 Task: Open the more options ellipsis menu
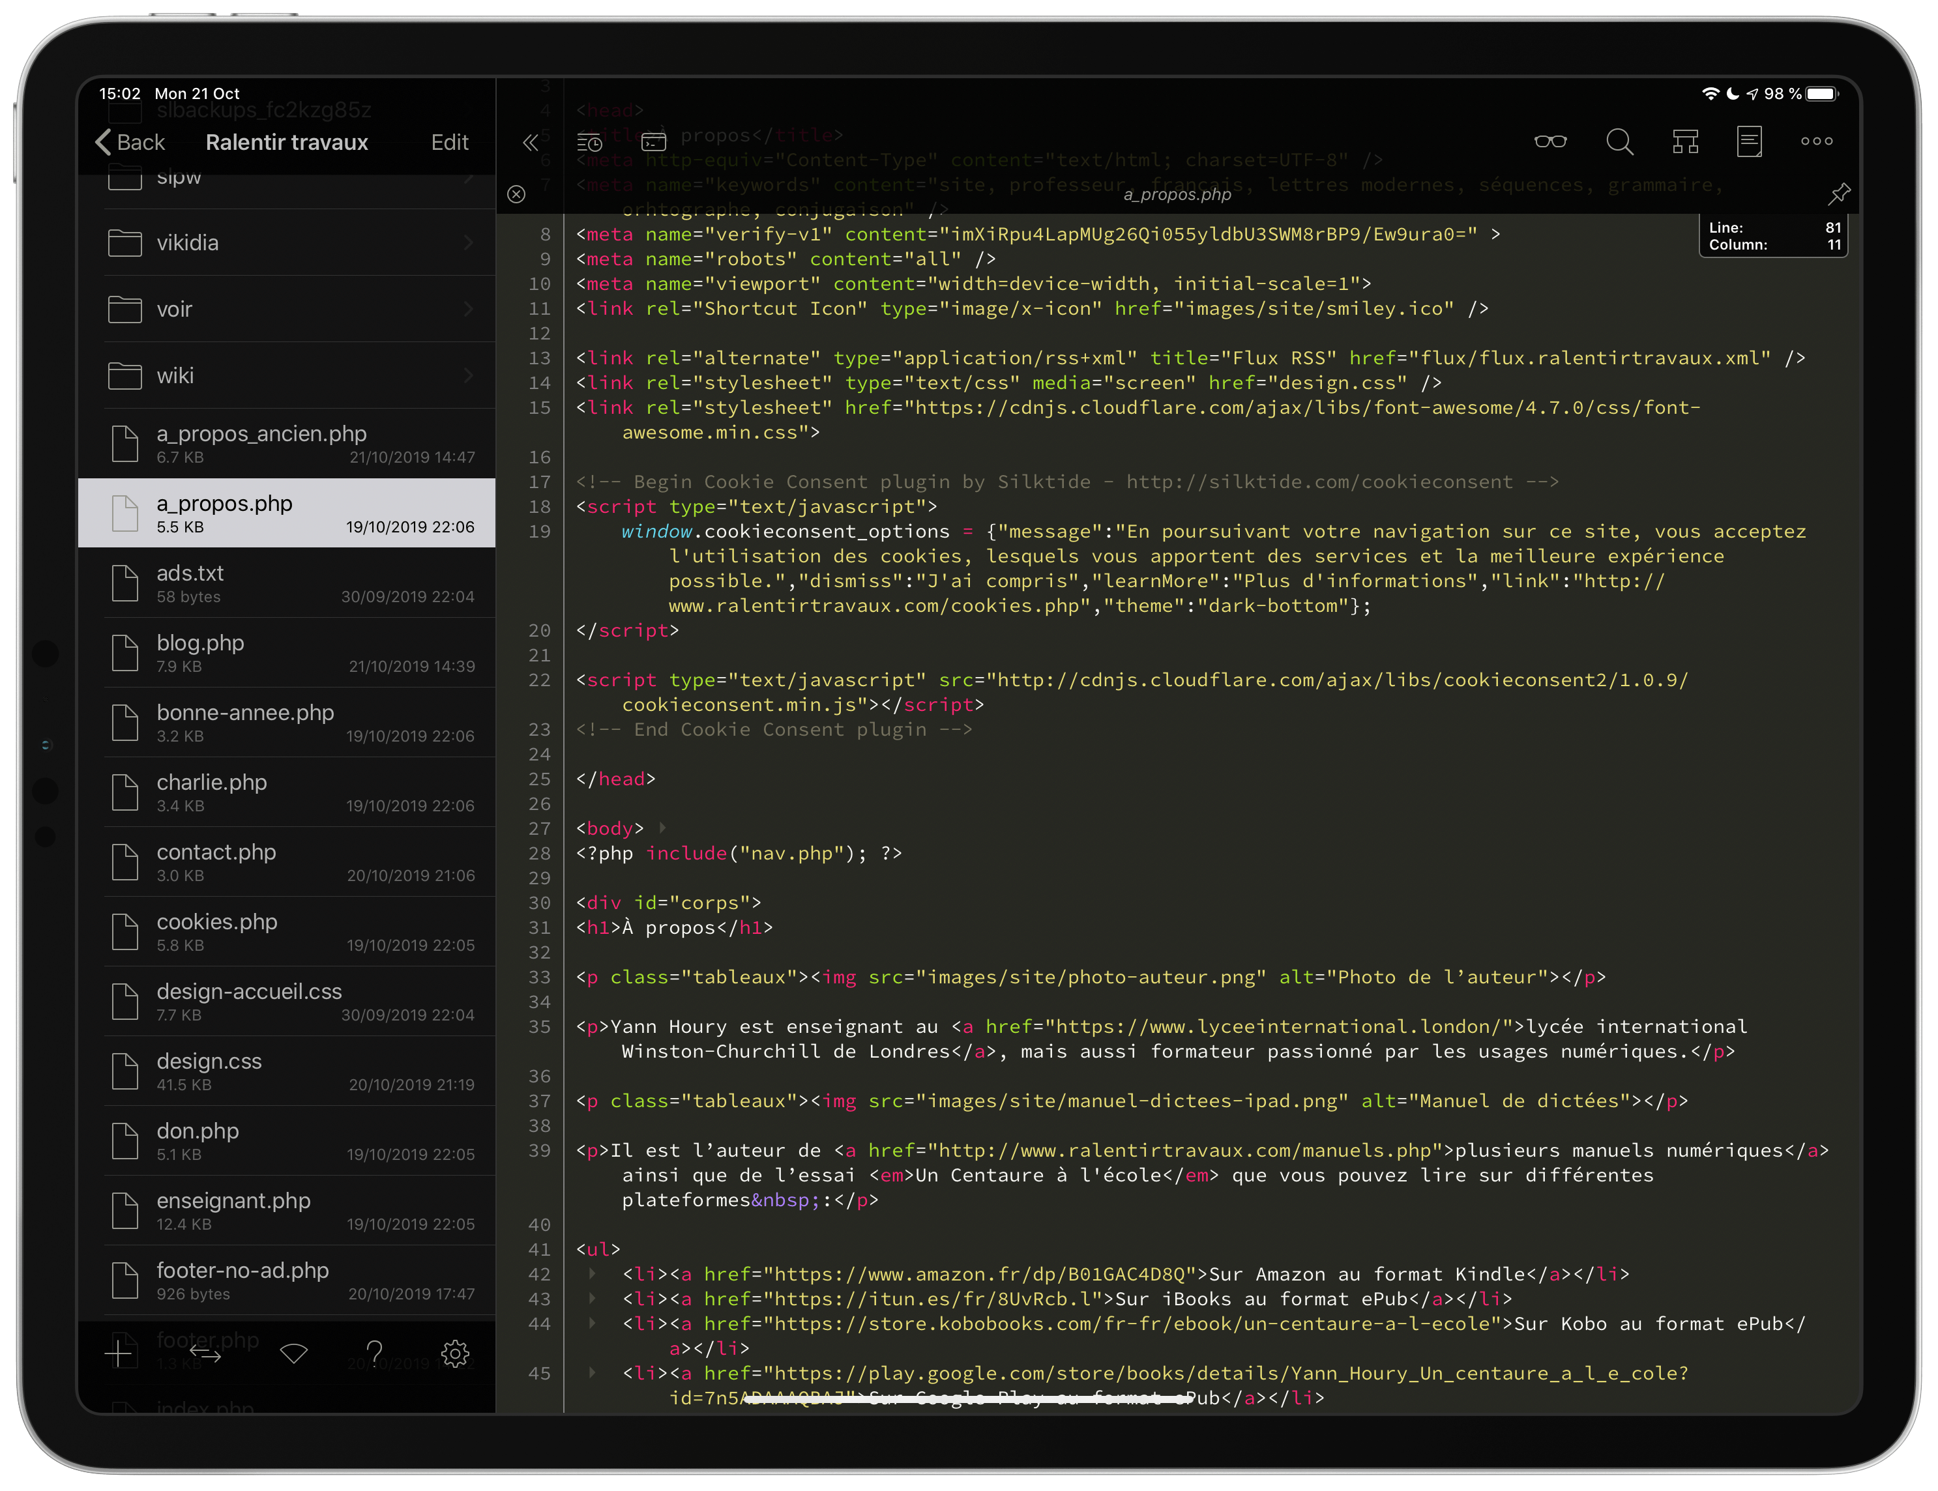[x=1817, y=141]
